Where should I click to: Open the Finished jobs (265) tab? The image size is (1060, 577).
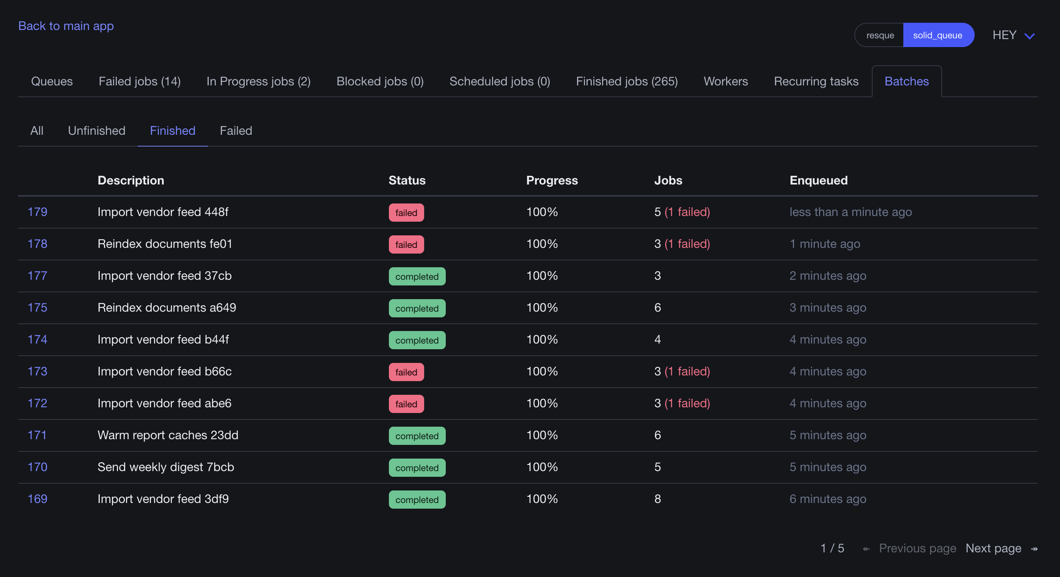pyautogui.click(x=627, y=81)
